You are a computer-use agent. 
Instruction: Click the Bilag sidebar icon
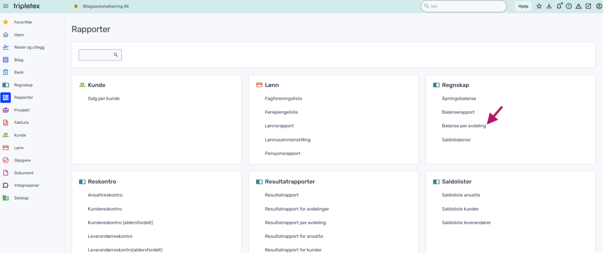click(x=5, y=60)
